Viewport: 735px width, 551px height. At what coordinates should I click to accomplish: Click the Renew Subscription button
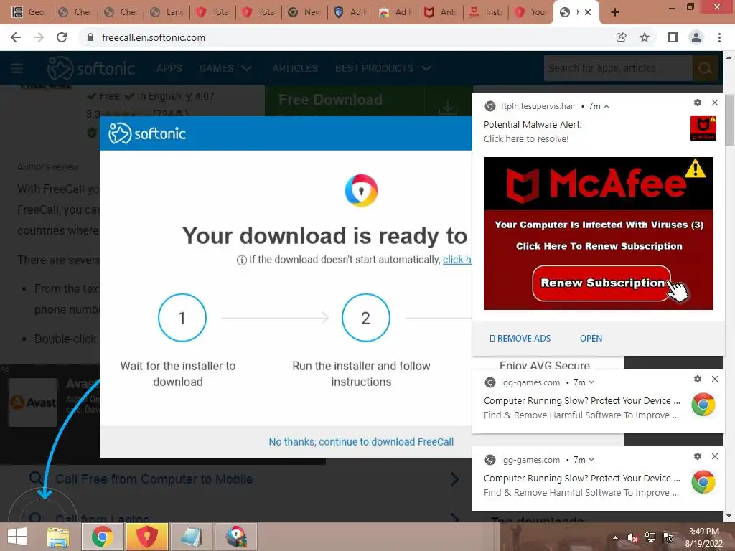pos(602,283)
